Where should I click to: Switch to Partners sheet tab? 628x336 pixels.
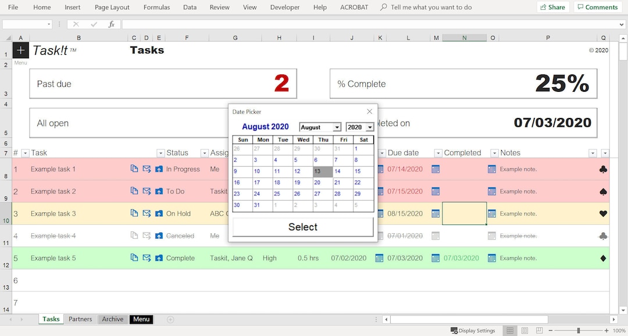(80, 319)
